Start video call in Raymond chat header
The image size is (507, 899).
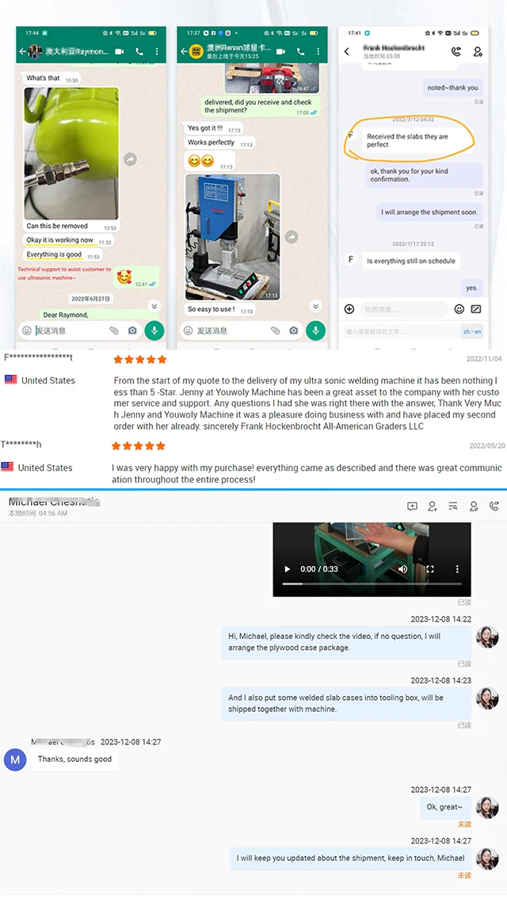point(119,52)
